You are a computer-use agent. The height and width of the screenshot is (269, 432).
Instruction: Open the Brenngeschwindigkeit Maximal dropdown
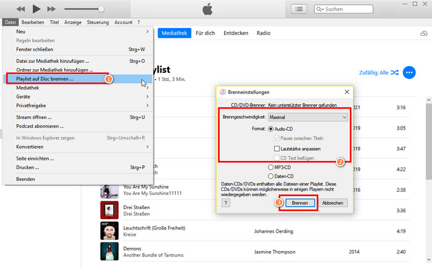308,117
